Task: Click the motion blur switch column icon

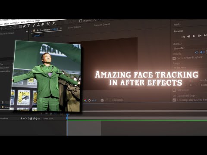Action: coord(34,118)
